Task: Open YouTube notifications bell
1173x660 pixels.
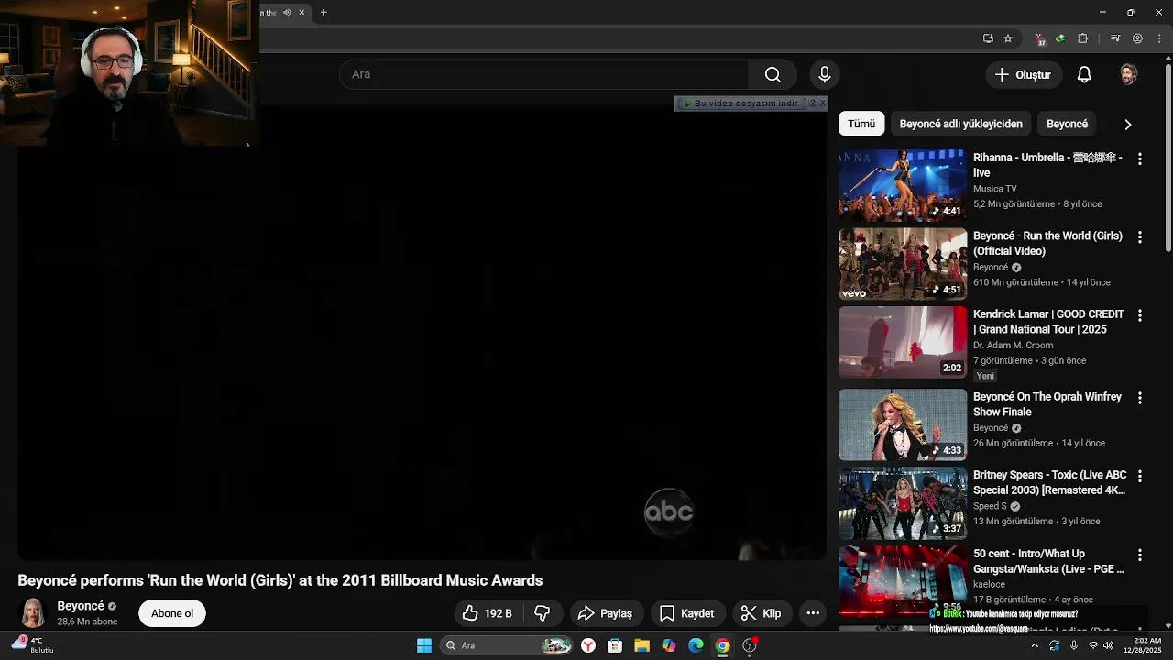Action: (1084, 75)
